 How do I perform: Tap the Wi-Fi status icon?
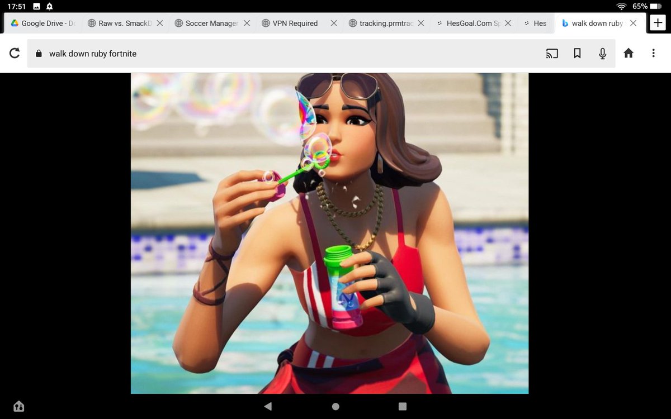click(621, 6)
